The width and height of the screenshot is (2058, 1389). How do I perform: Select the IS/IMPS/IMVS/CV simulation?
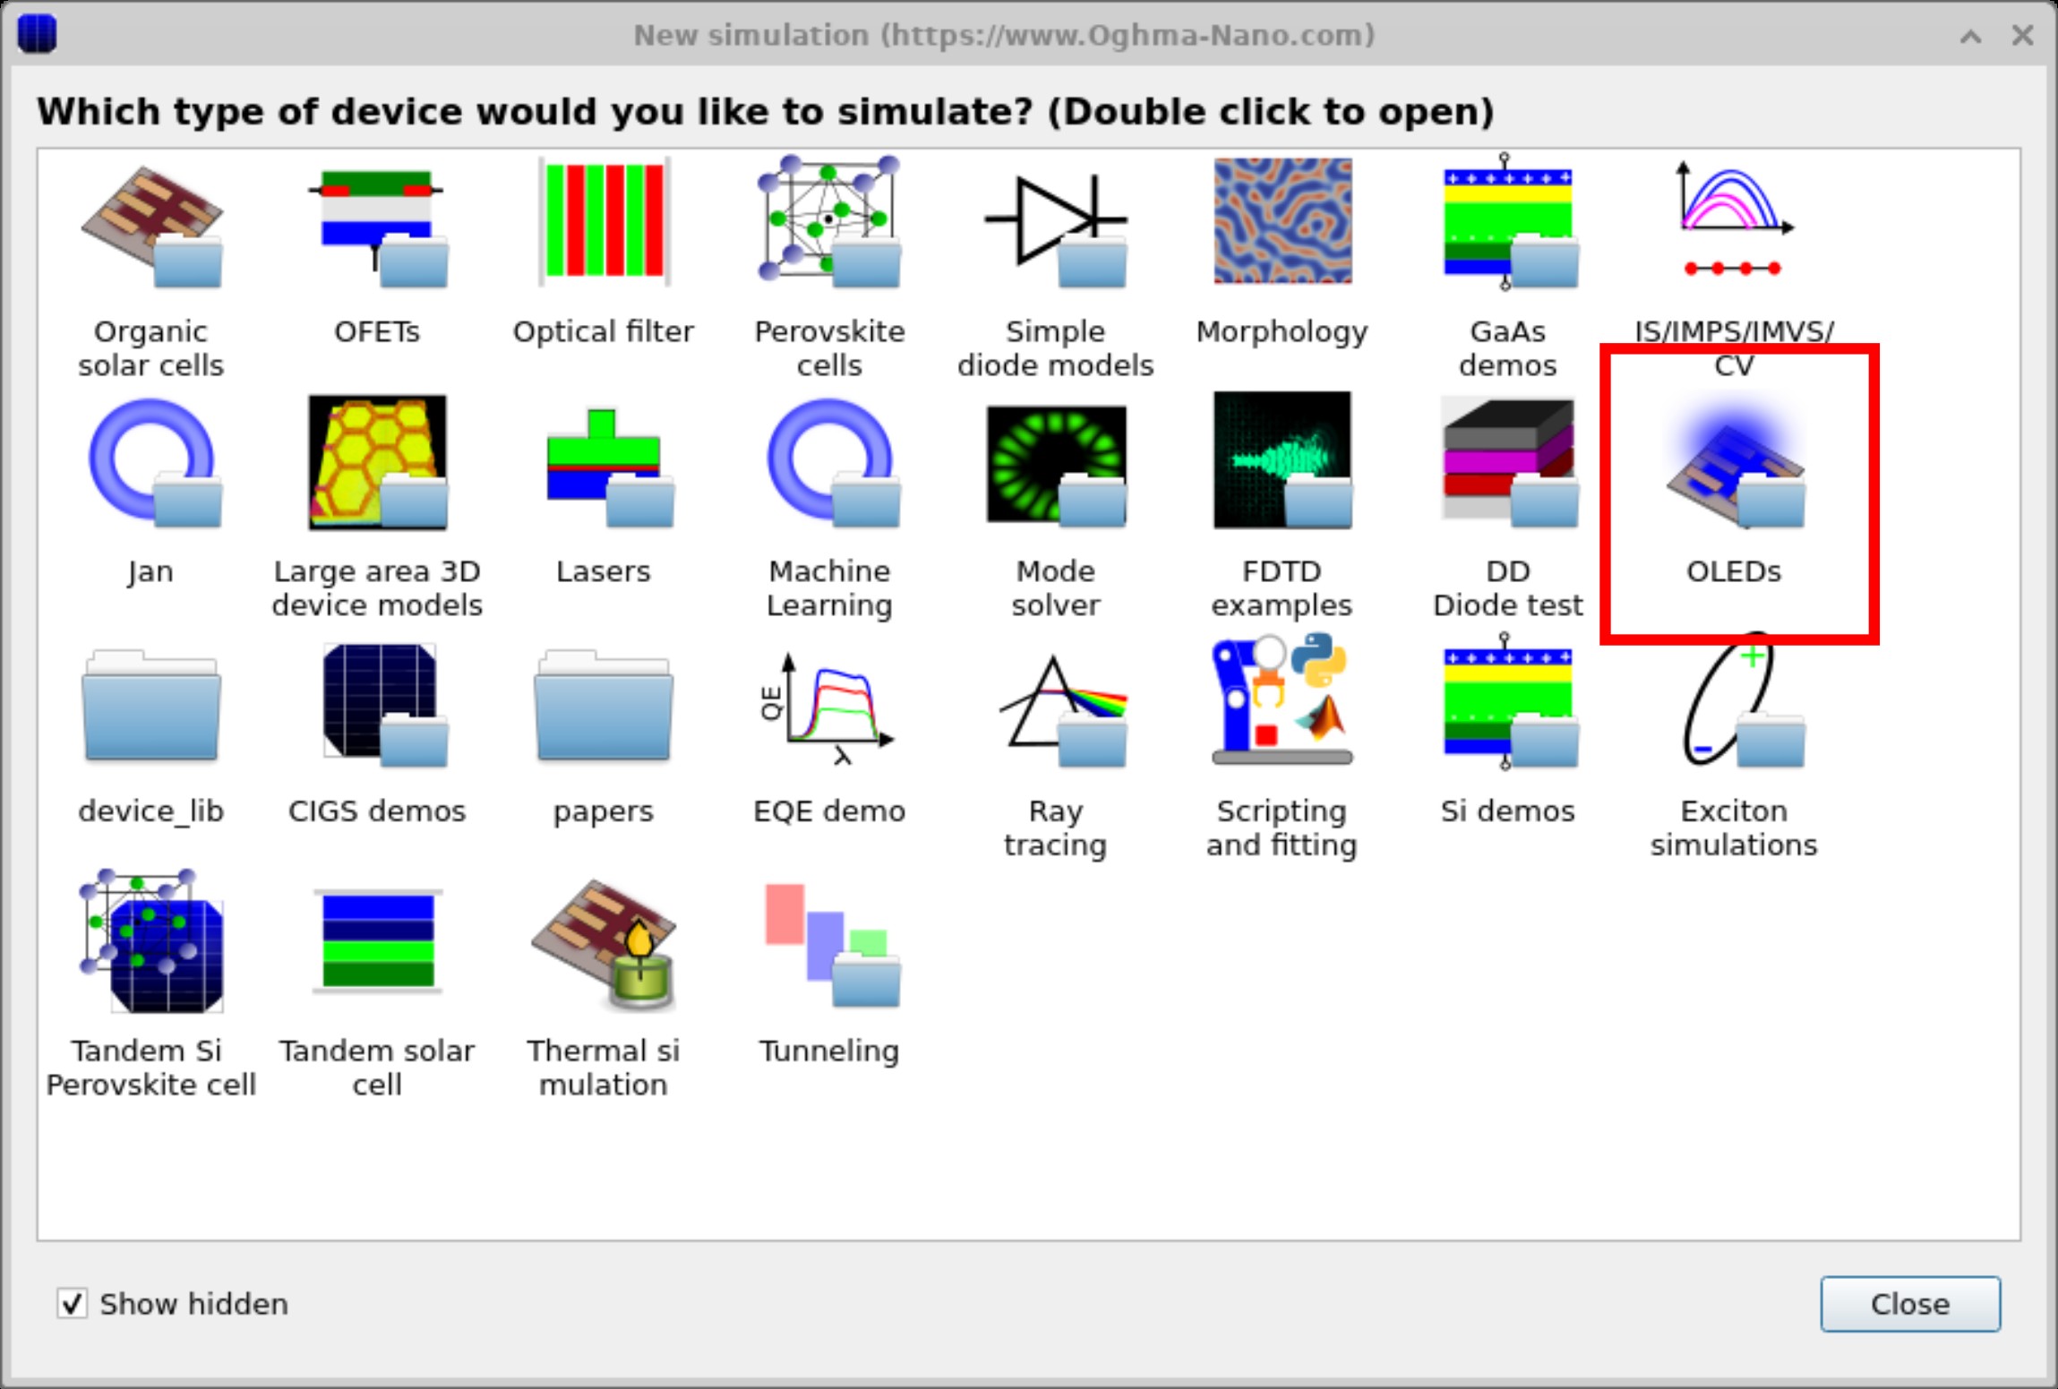click(x=1734, y=228)
